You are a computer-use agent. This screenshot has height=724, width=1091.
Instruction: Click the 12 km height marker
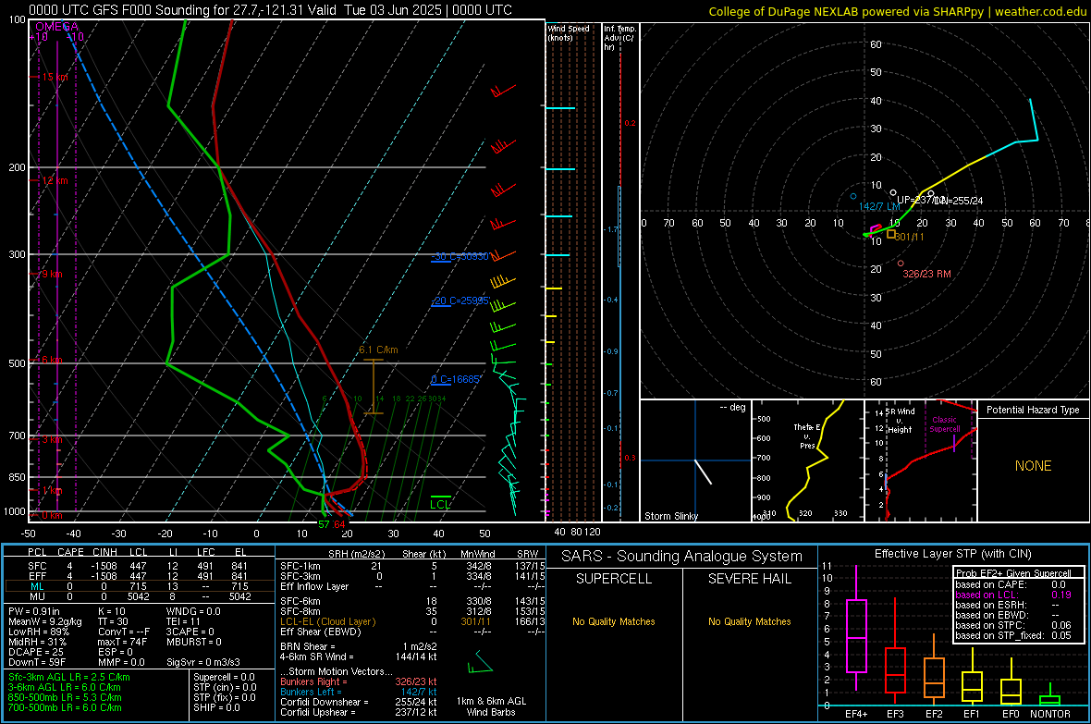[x=55, y=181]
